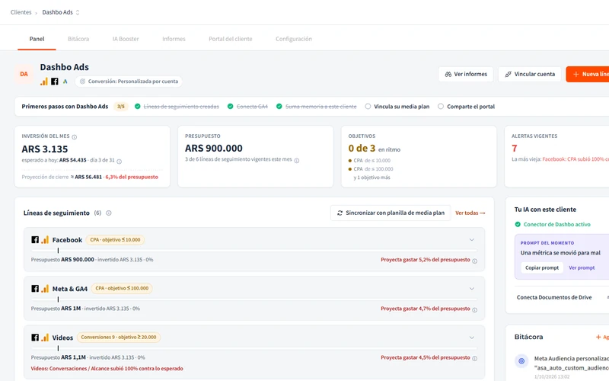609x381 pixels.
Task: Click the alert link Facebook: CPA subió 100%
Action: point(576,159)
